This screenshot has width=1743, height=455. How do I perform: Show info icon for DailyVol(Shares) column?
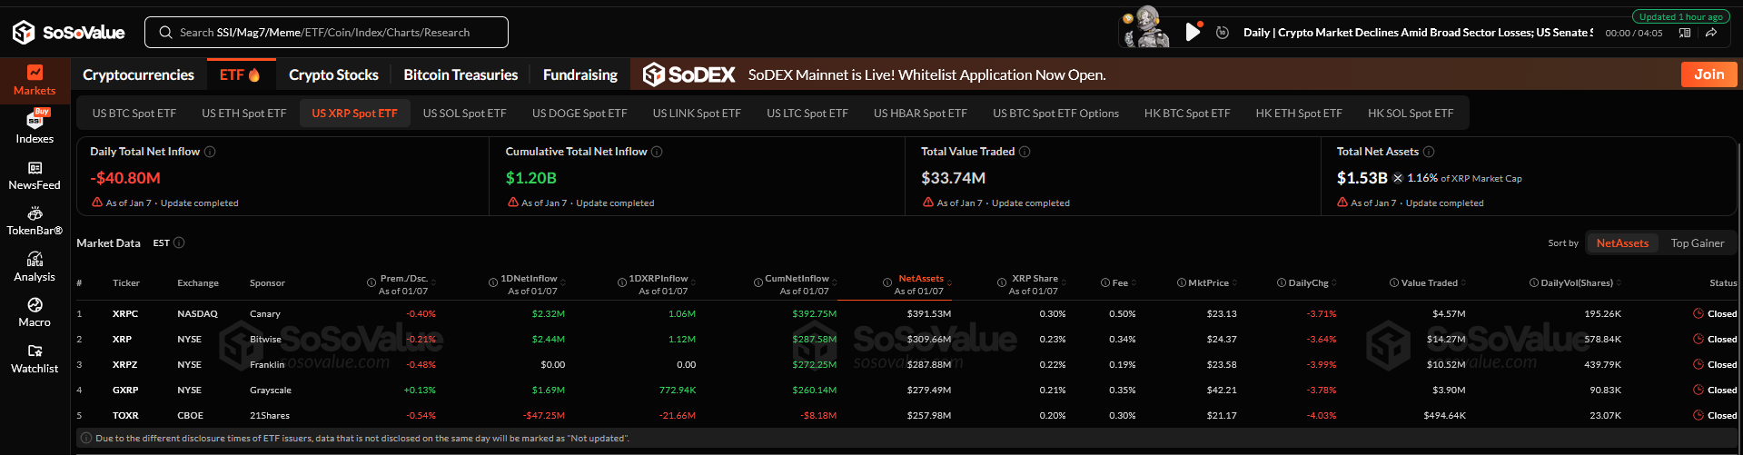[x=1533, y=282]
